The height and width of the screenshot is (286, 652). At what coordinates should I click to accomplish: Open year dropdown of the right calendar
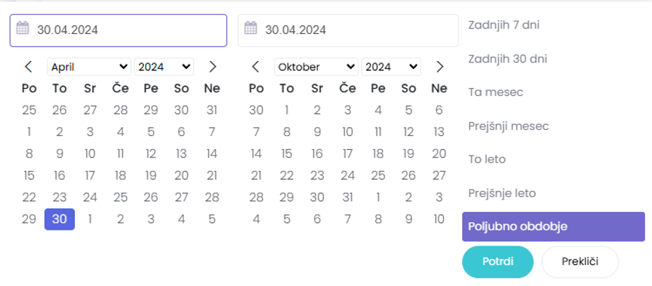coord(391,67)
